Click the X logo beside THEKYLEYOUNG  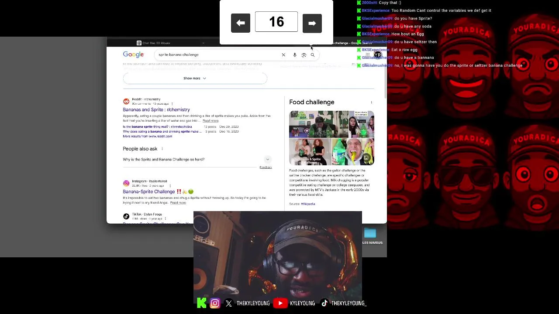click(229, 304)
